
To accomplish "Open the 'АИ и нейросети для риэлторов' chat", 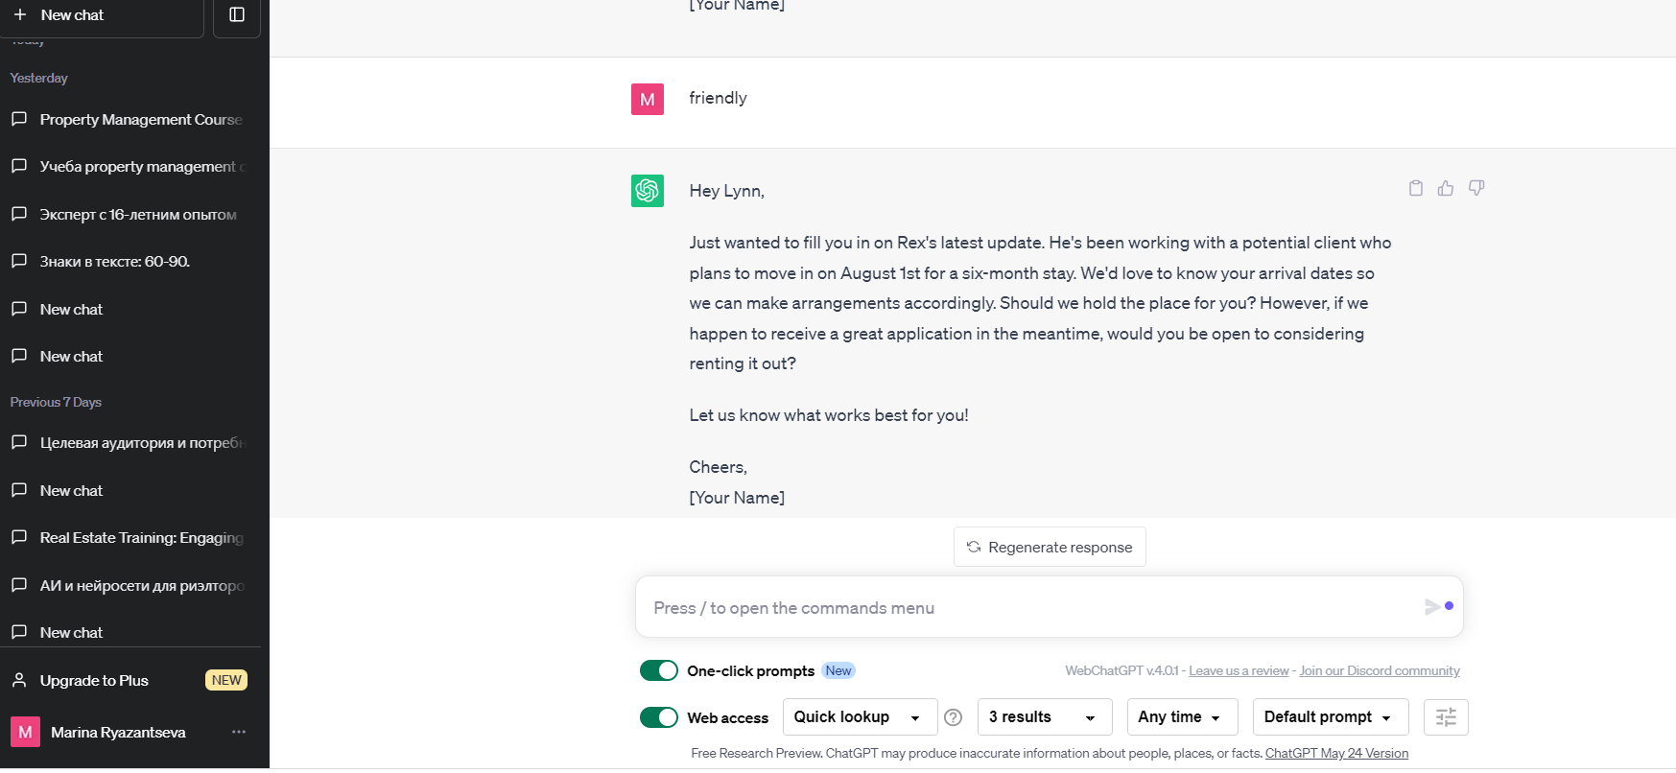I will [x=130, y=585].
